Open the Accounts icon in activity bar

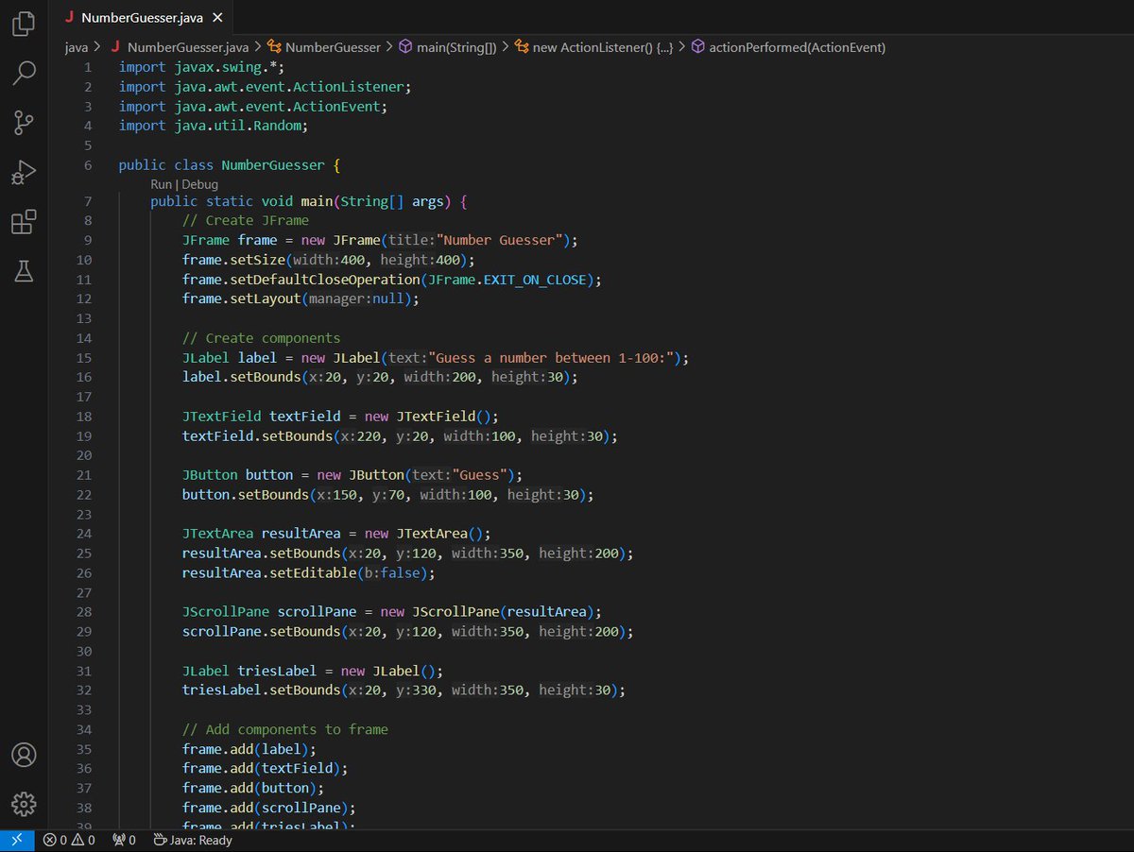[24, 755]
